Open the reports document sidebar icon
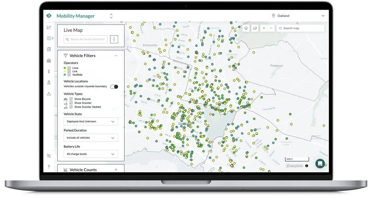Screen dimensions: 375x198 click(x=49, y=49)
